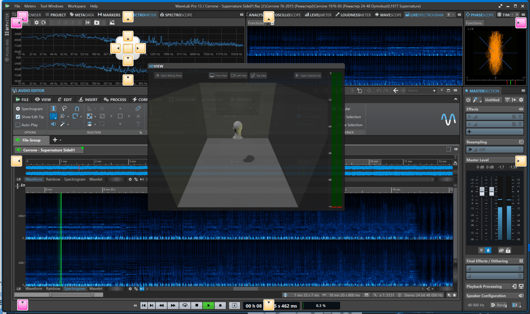530x314 pixels.
Task: Collapse the editor ribbon with chevron
Action: click(456, 99)
